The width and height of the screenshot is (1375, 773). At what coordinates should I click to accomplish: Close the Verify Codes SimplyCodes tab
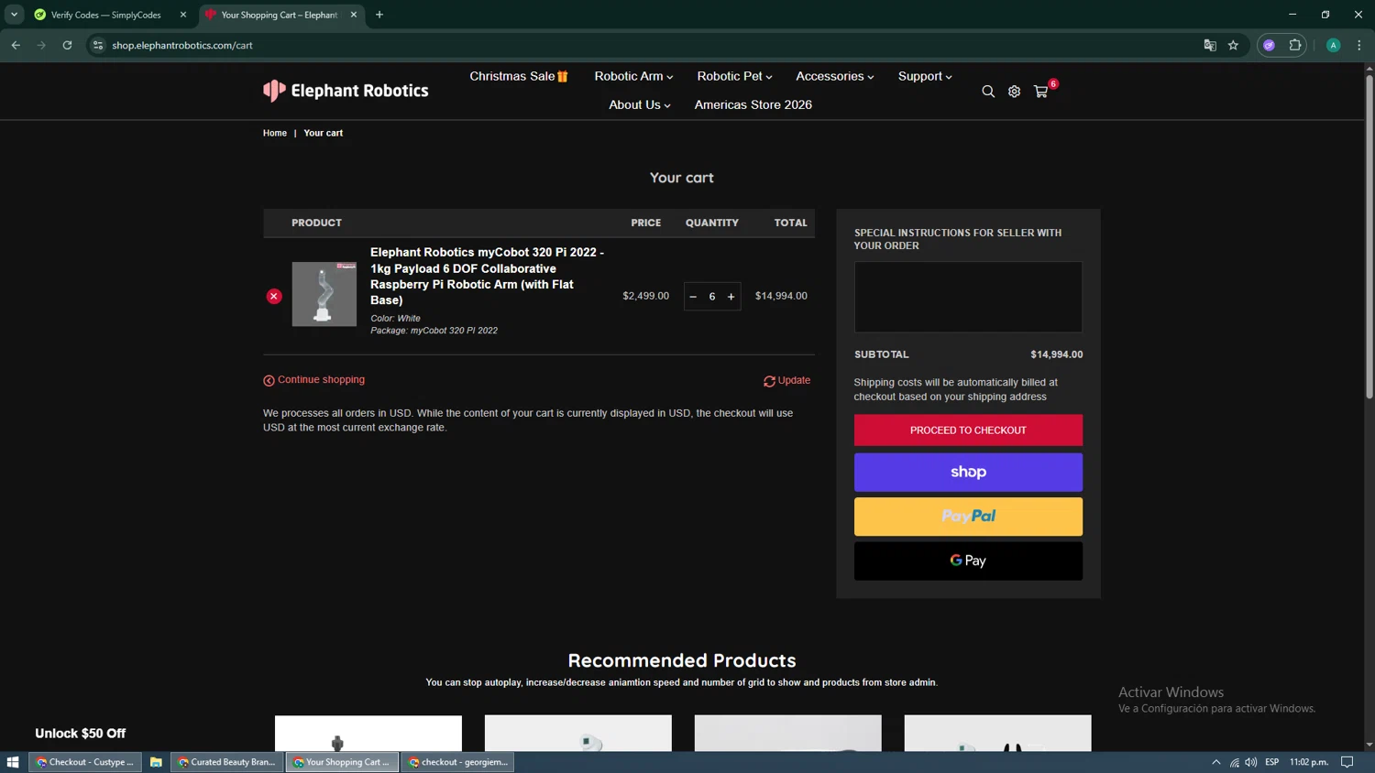[x=183, y=15]
